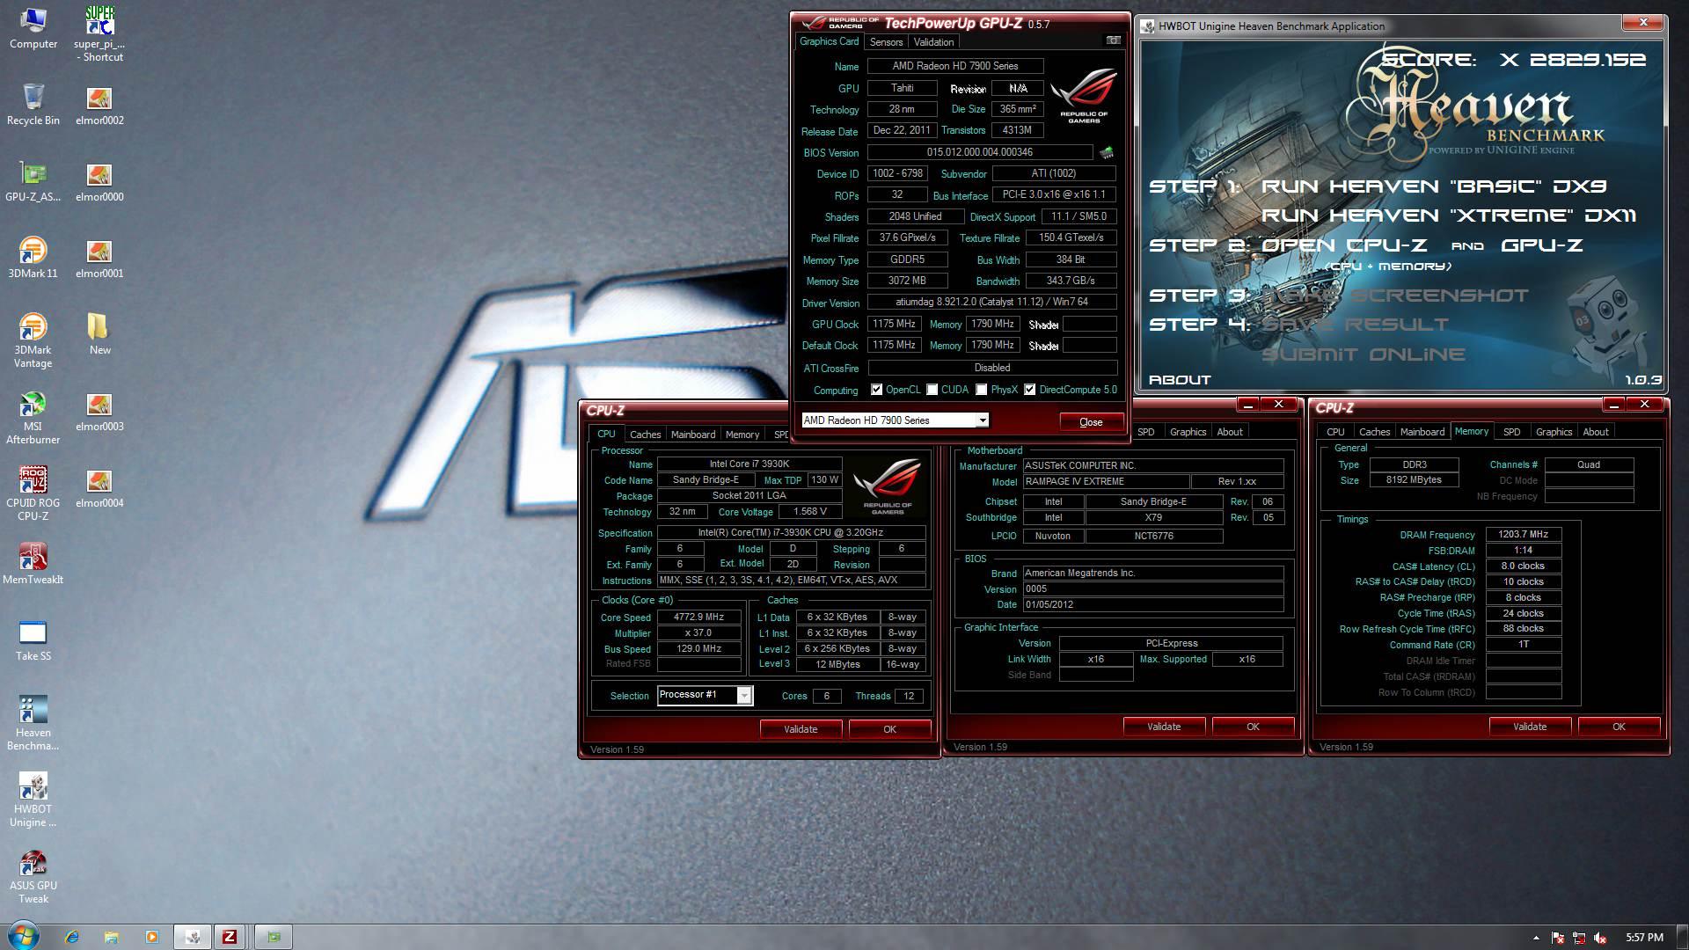Open the GPU-Z_AS desktop icon

(x=33, y=182)
